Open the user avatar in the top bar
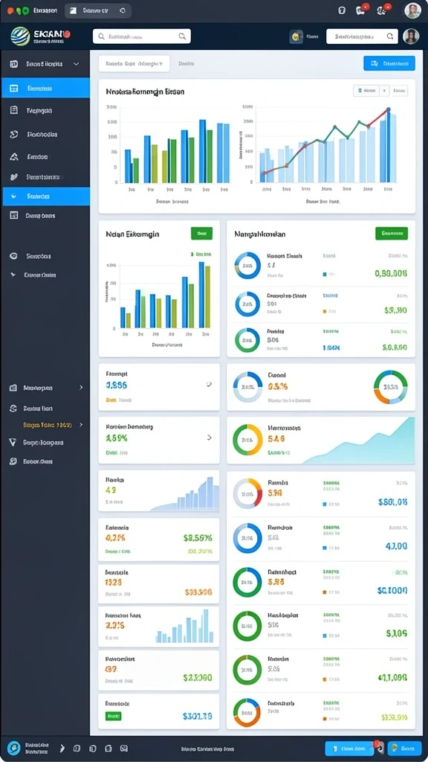The height and width of the screenshot is (762, 428). pos(412,10)
